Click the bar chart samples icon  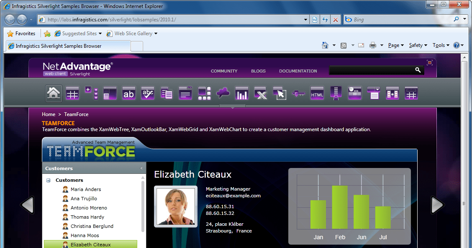pos(241,93)
